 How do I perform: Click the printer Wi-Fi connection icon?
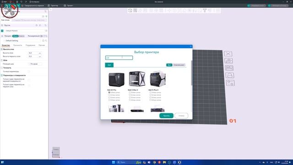[x=46, y=16]
